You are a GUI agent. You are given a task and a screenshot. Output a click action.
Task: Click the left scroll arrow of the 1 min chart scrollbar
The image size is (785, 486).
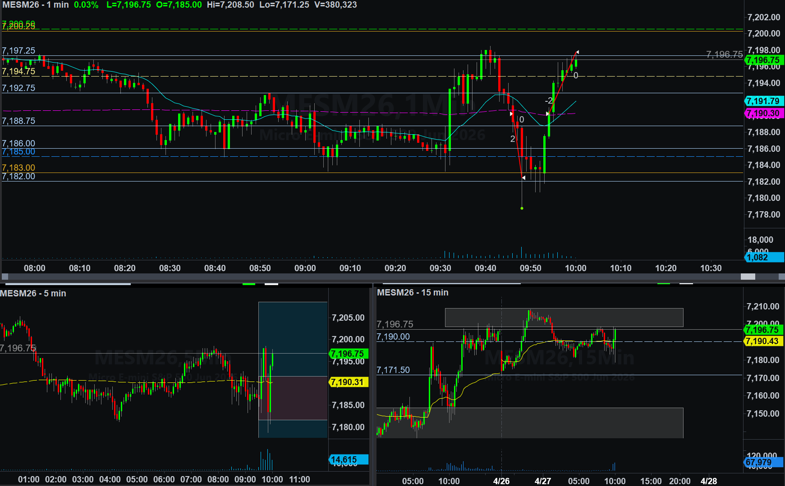(5, 277)
